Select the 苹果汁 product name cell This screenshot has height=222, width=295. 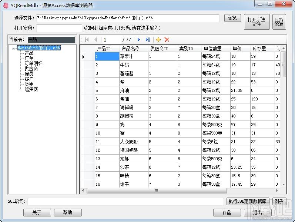click(x=134, y=56)
